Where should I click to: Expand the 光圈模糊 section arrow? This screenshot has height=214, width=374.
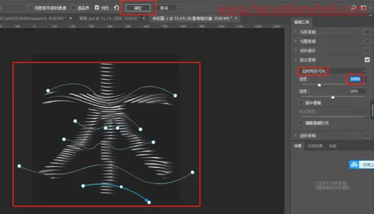tap(295, 41)
